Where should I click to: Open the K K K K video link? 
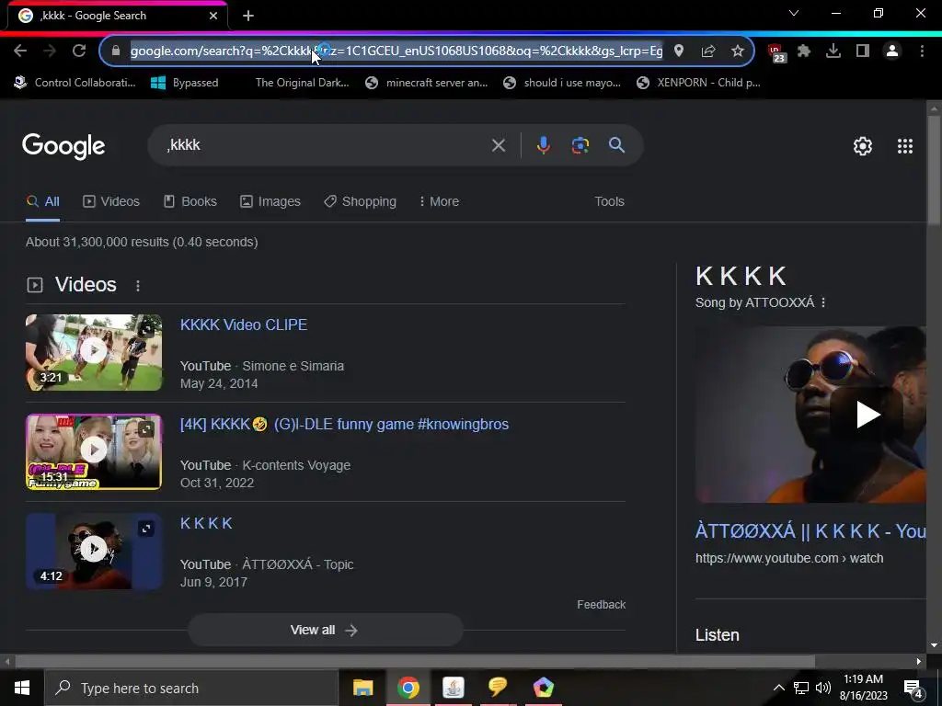tap(206, 523)
